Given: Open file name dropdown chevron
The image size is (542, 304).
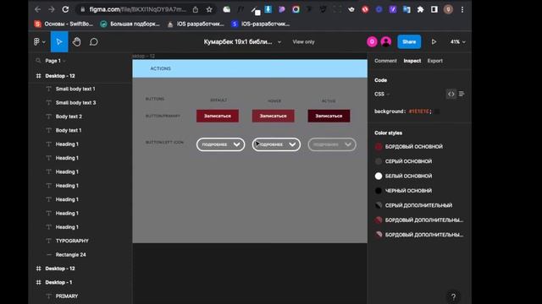Looking at the screenshot, I should click(x=279, y=42).
